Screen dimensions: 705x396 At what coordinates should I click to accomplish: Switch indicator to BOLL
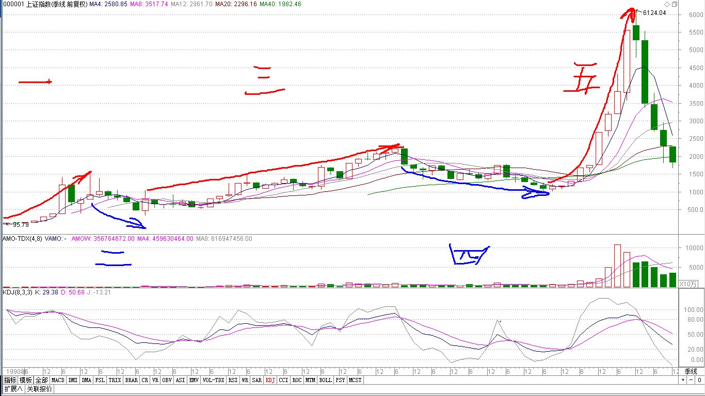(326, 380)
